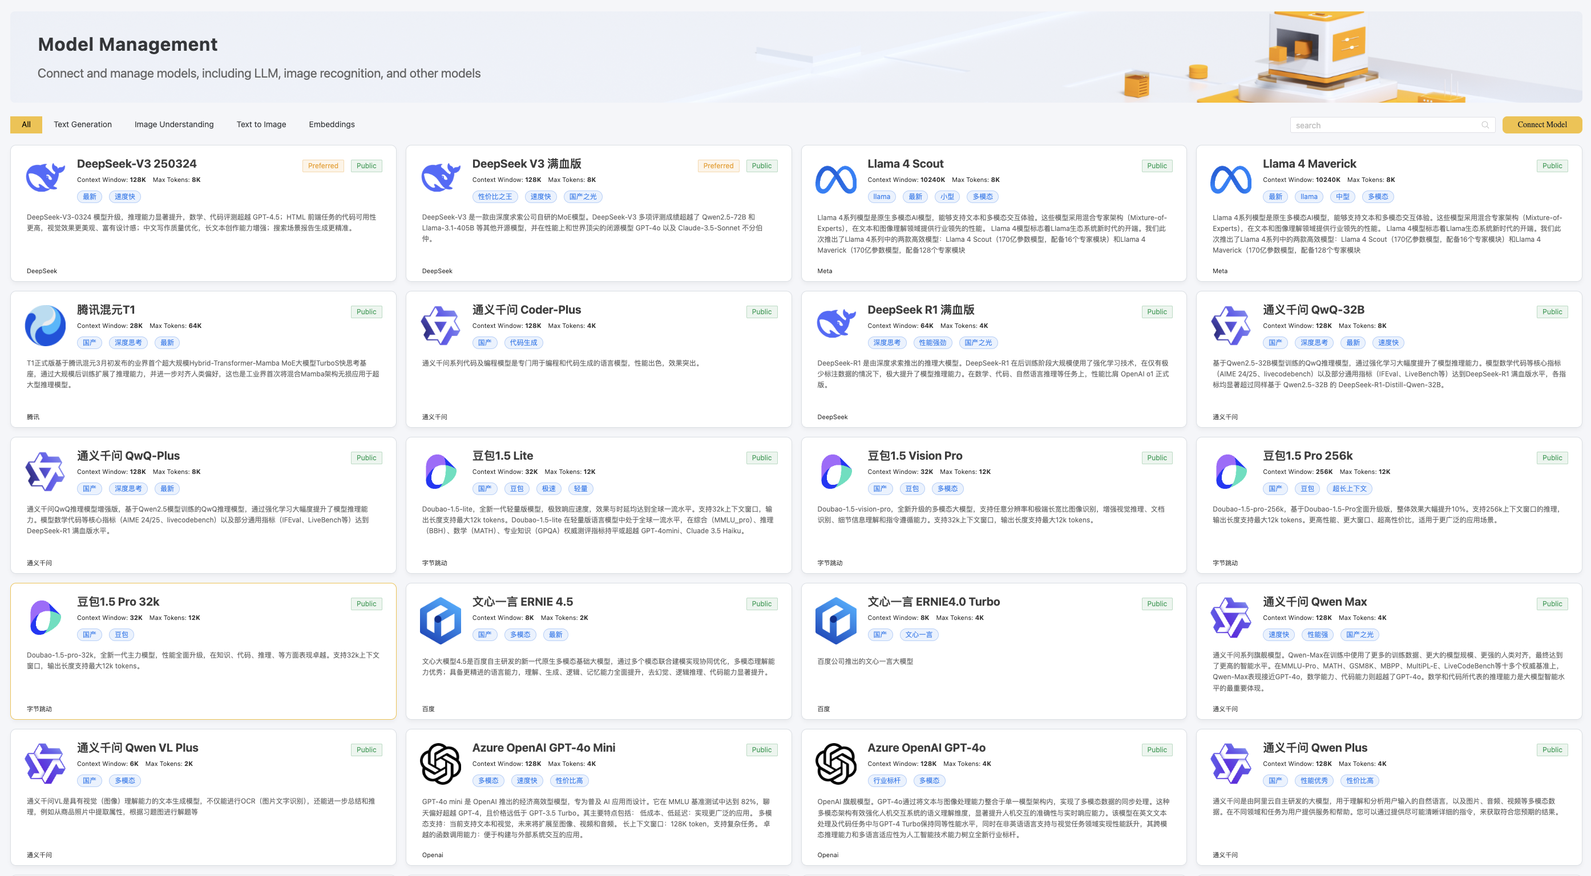Click the 豆包1.5 Lite logo

[x=441, y=471]
